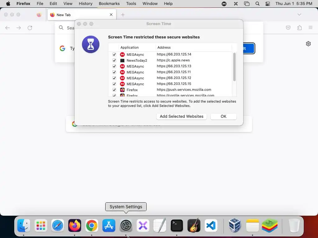Open Notes app in the Dock
The image size is (318, 238).
tap(252, 226)
